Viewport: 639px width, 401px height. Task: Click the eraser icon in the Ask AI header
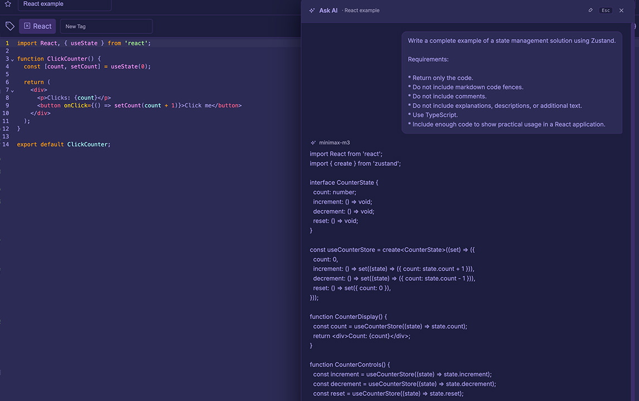[x=590, y=10]
